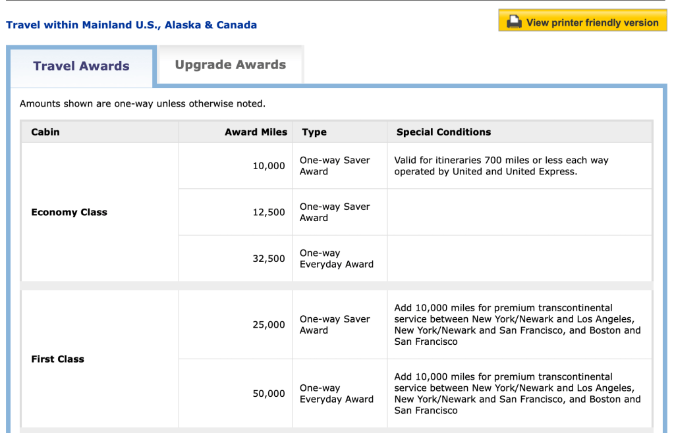674x433 pixels.
Task: Click the 10,000 award miles value
Action: point(269,166)
